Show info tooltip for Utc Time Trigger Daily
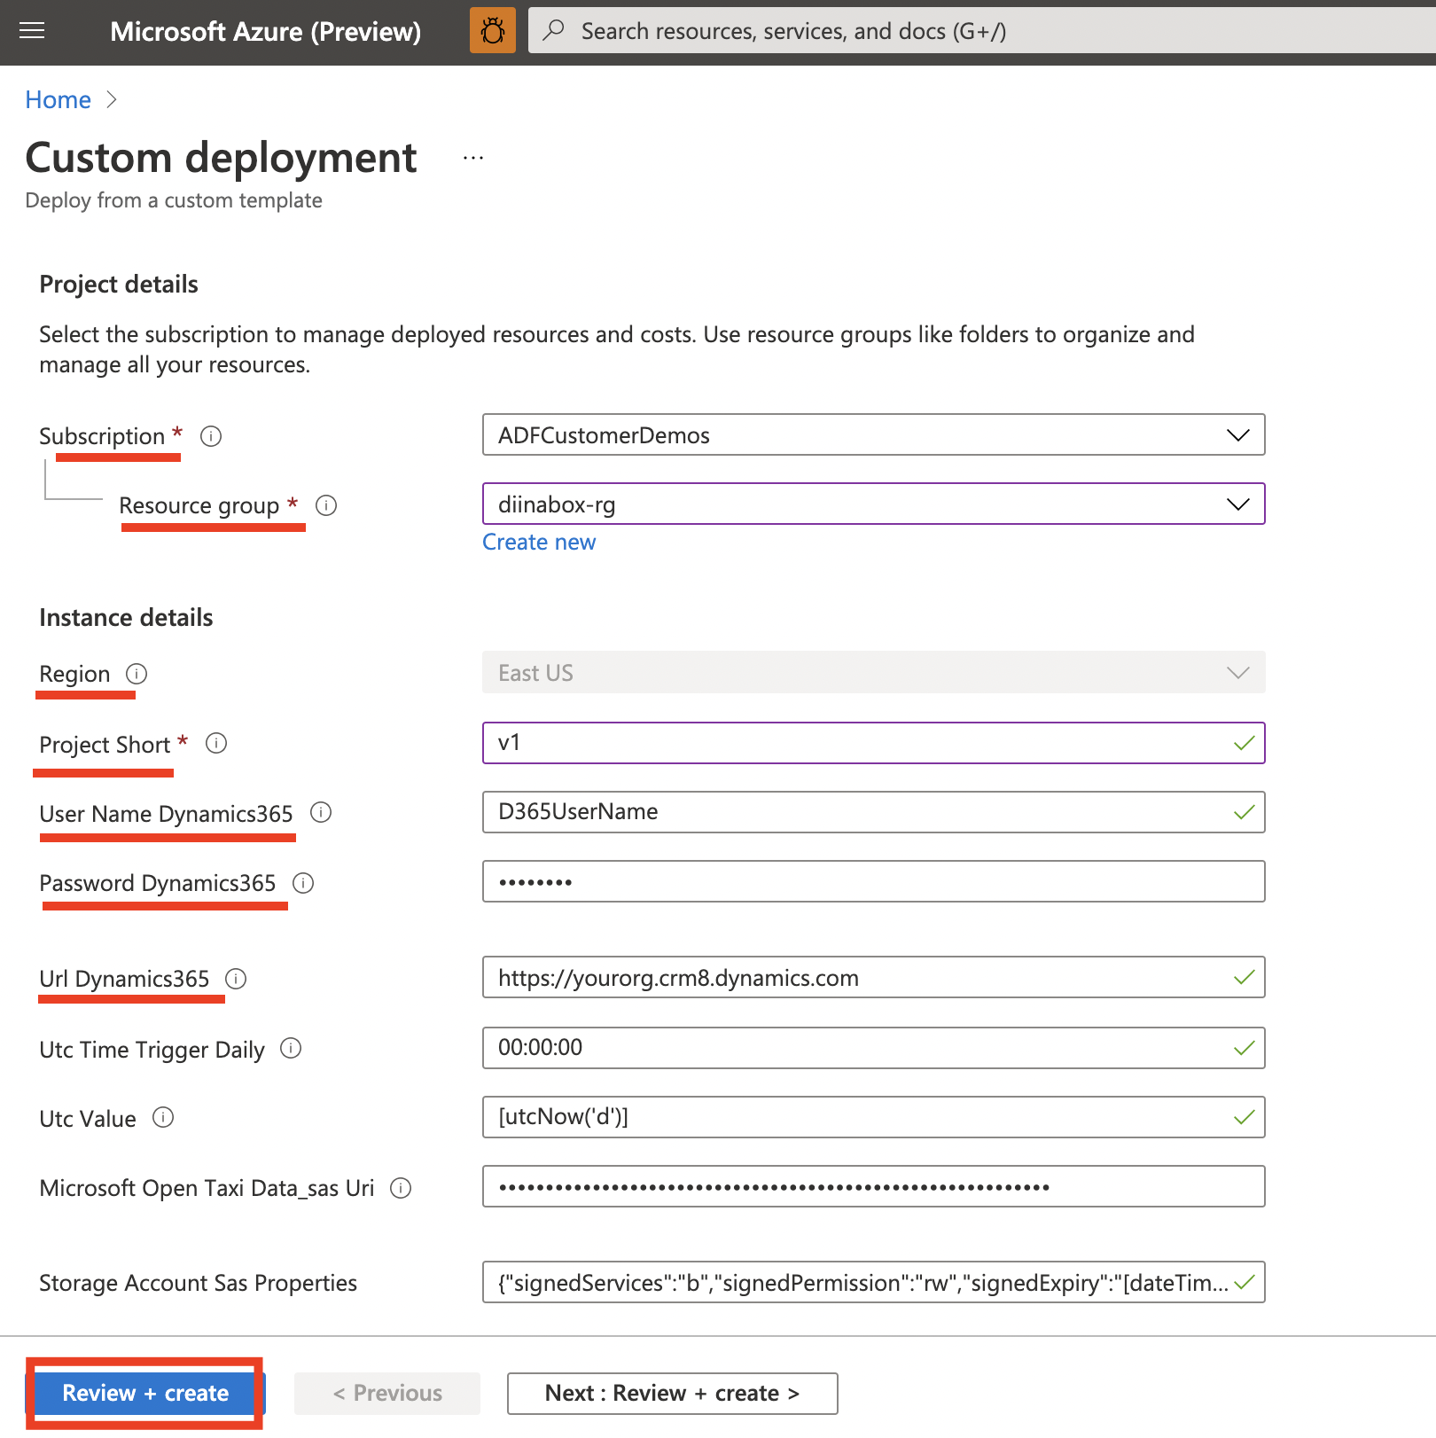The height and width of the screenshot is (1438, 1436). (x=291, y=1048)
